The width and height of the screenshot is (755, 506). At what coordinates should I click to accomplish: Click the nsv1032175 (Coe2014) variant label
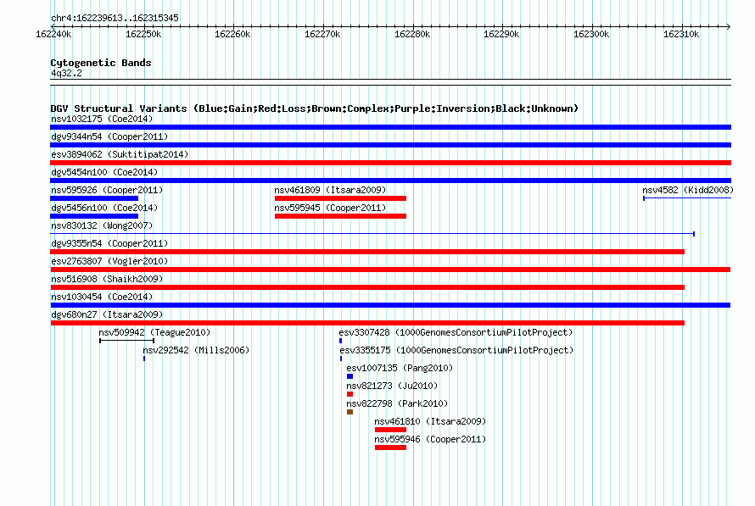(x=102, y=119)
